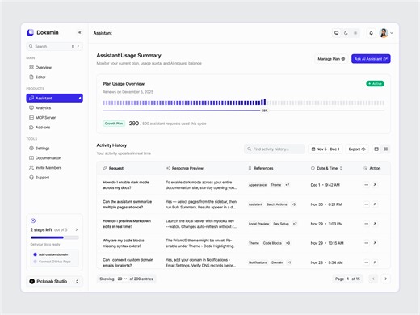Viewport: 420px width, 315px height.
Task: Open the dark mode request in new view
Action: click(x=375, y=185)
